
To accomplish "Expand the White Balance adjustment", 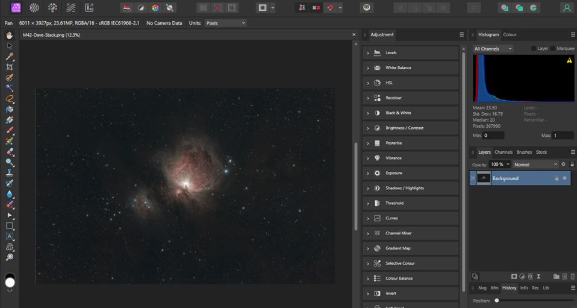I will 367,68.
